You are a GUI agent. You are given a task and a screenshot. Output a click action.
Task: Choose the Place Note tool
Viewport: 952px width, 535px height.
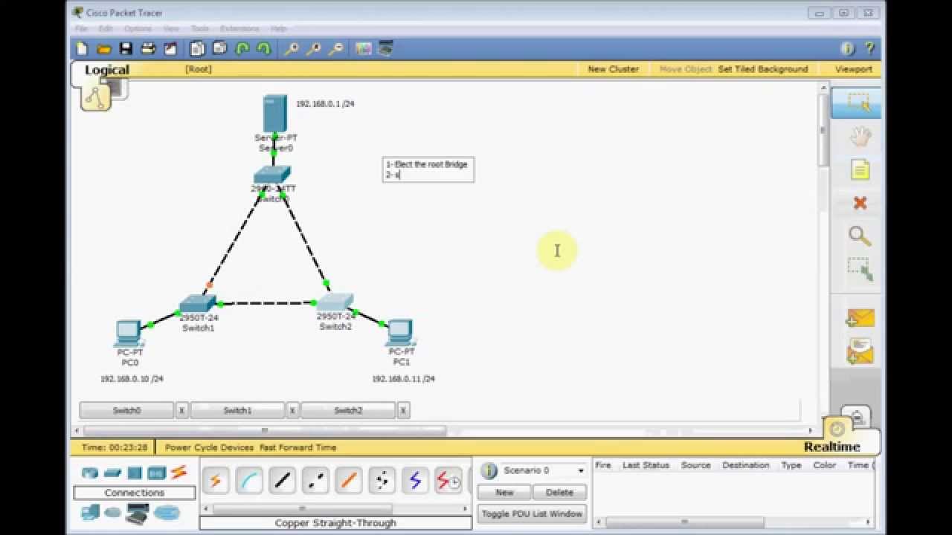tap(860, 170)
